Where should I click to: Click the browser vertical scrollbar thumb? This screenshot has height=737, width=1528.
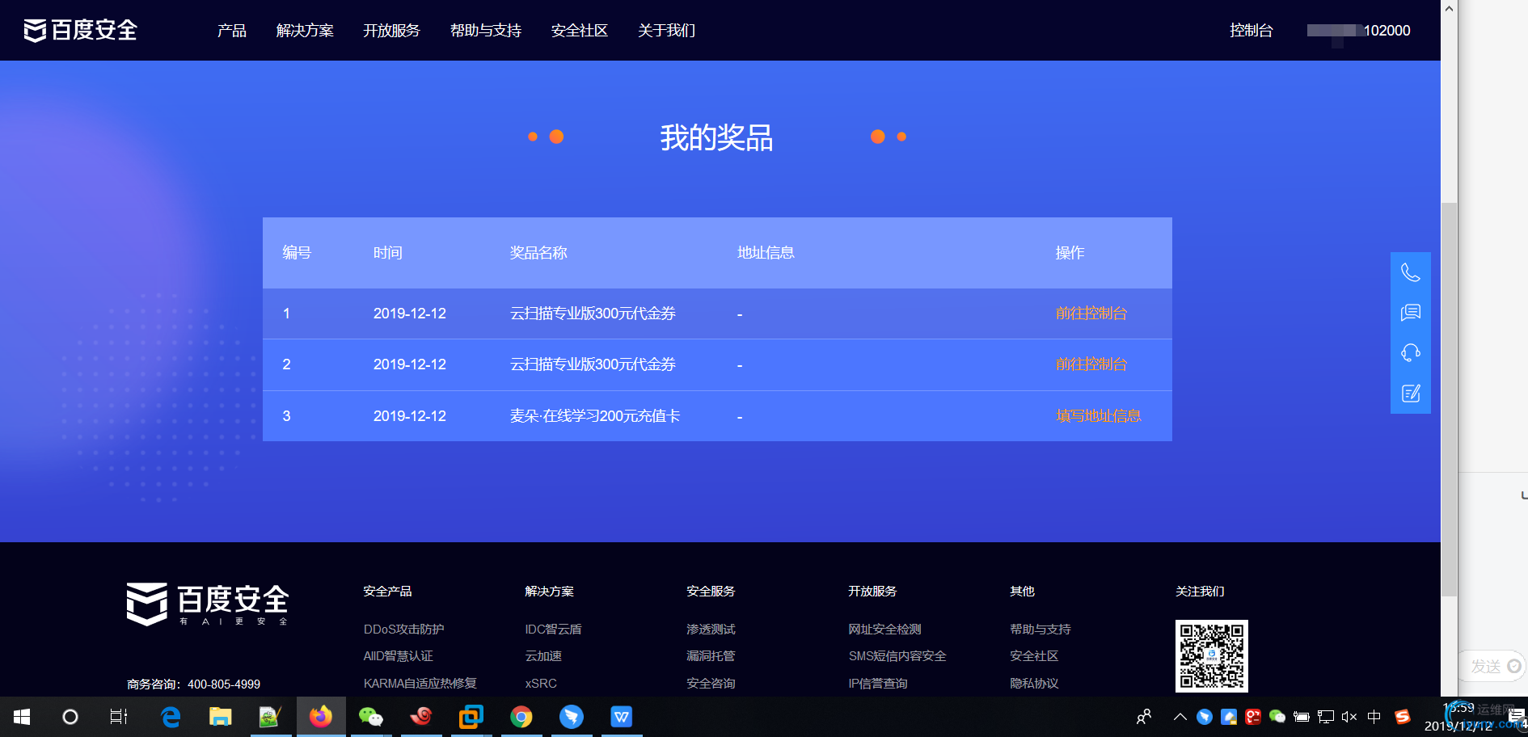point(1449,400)
